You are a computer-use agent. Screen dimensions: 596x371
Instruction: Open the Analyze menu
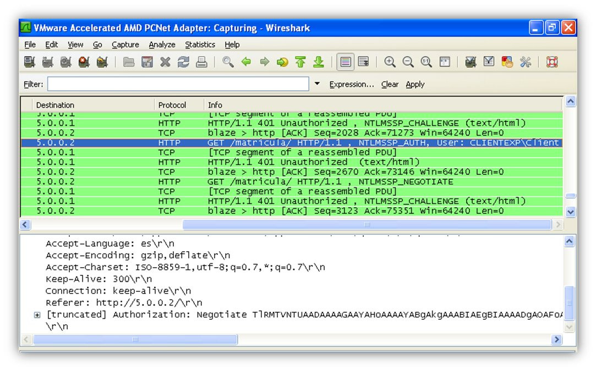162,45
